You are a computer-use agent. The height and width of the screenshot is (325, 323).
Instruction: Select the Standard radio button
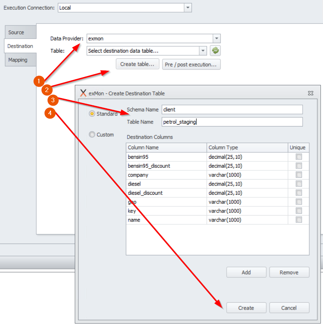point(92,114)
